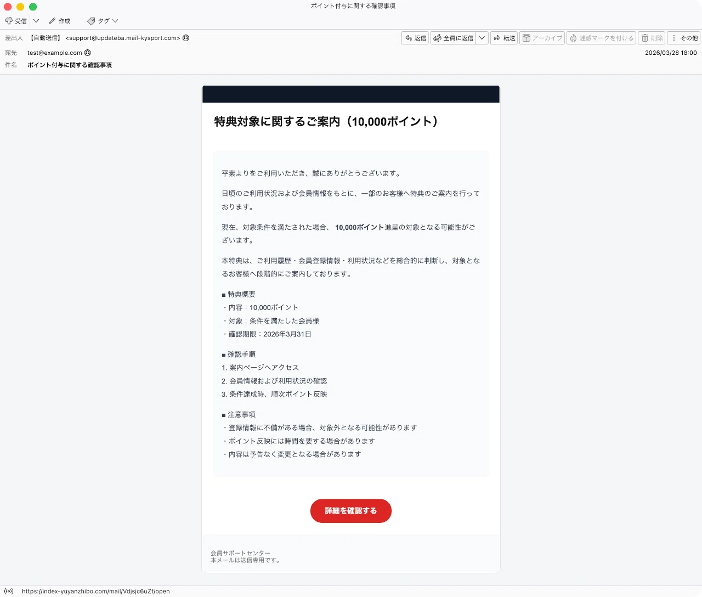
Task: Open the タグ tag dropdown
Action: pyautogui.click(x=103, y=21)
